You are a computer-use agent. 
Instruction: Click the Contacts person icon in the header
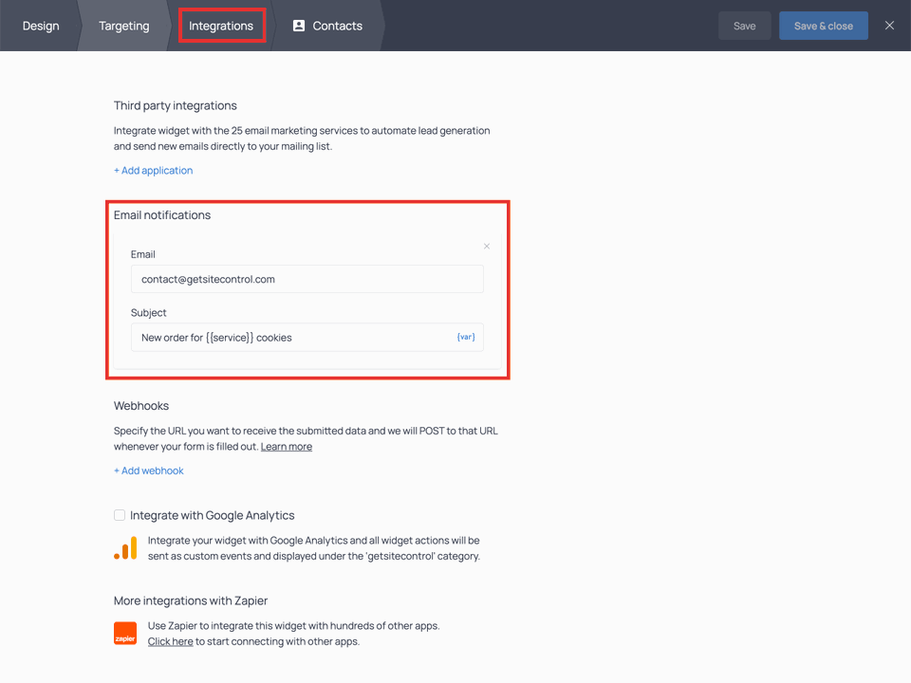[298, 26]
